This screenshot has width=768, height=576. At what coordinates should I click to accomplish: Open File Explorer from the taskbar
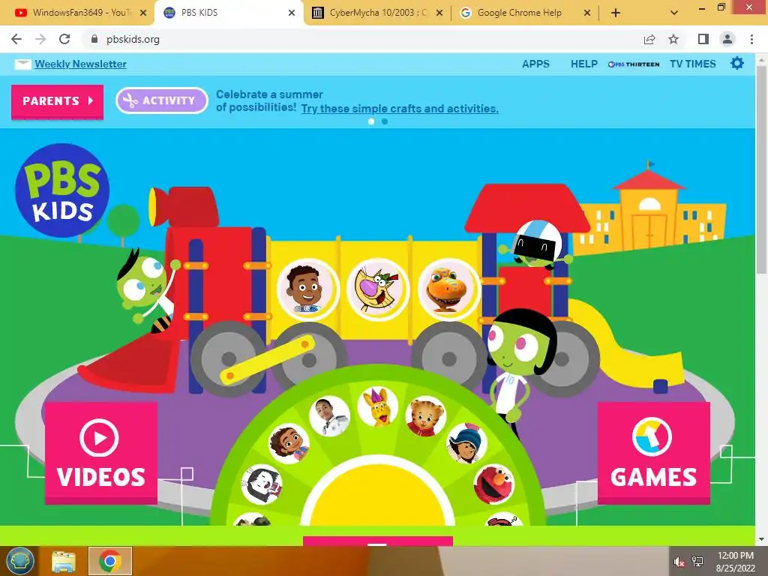[x=64, y=561]
